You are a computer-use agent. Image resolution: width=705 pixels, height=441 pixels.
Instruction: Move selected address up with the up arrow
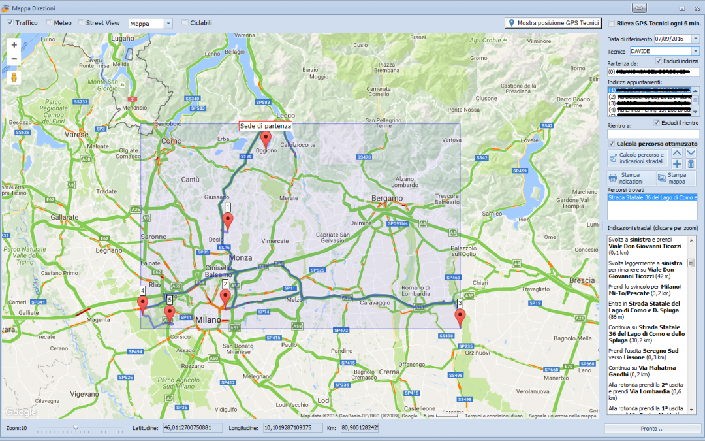(x=677, y=153)
